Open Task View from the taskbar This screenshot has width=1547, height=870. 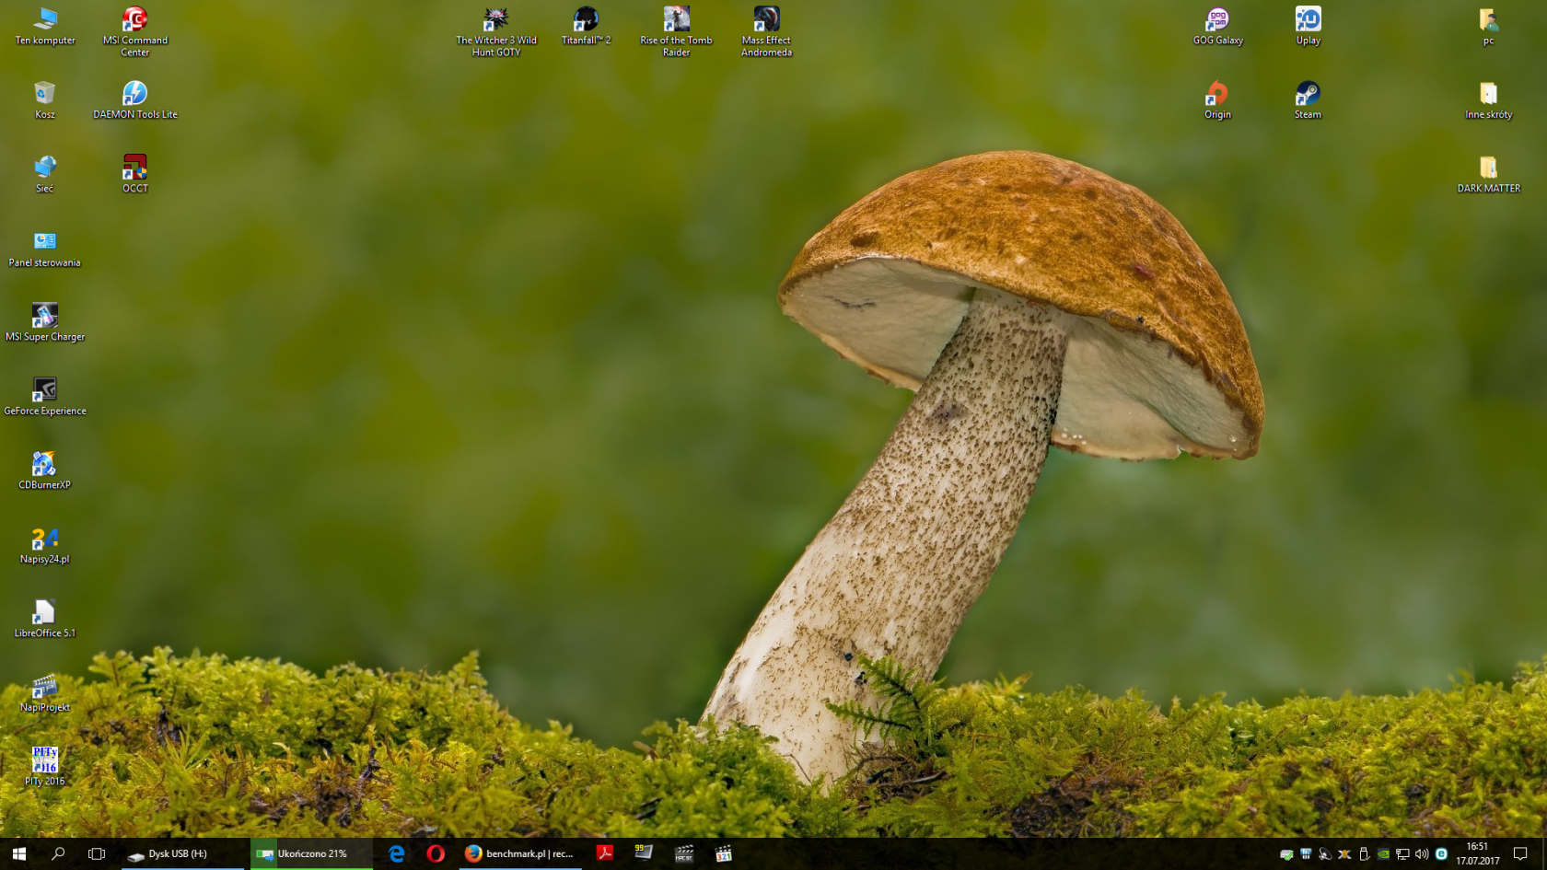click(x=97, y=853)
